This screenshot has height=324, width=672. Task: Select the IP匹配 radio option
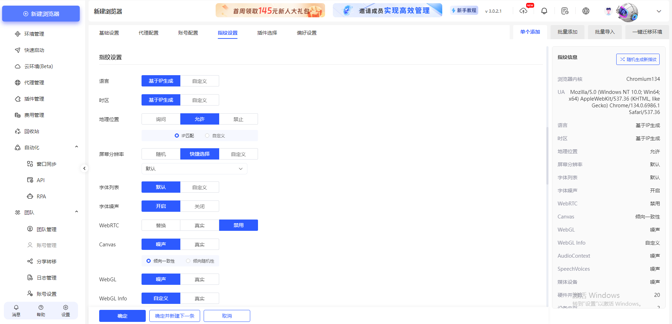177,135
